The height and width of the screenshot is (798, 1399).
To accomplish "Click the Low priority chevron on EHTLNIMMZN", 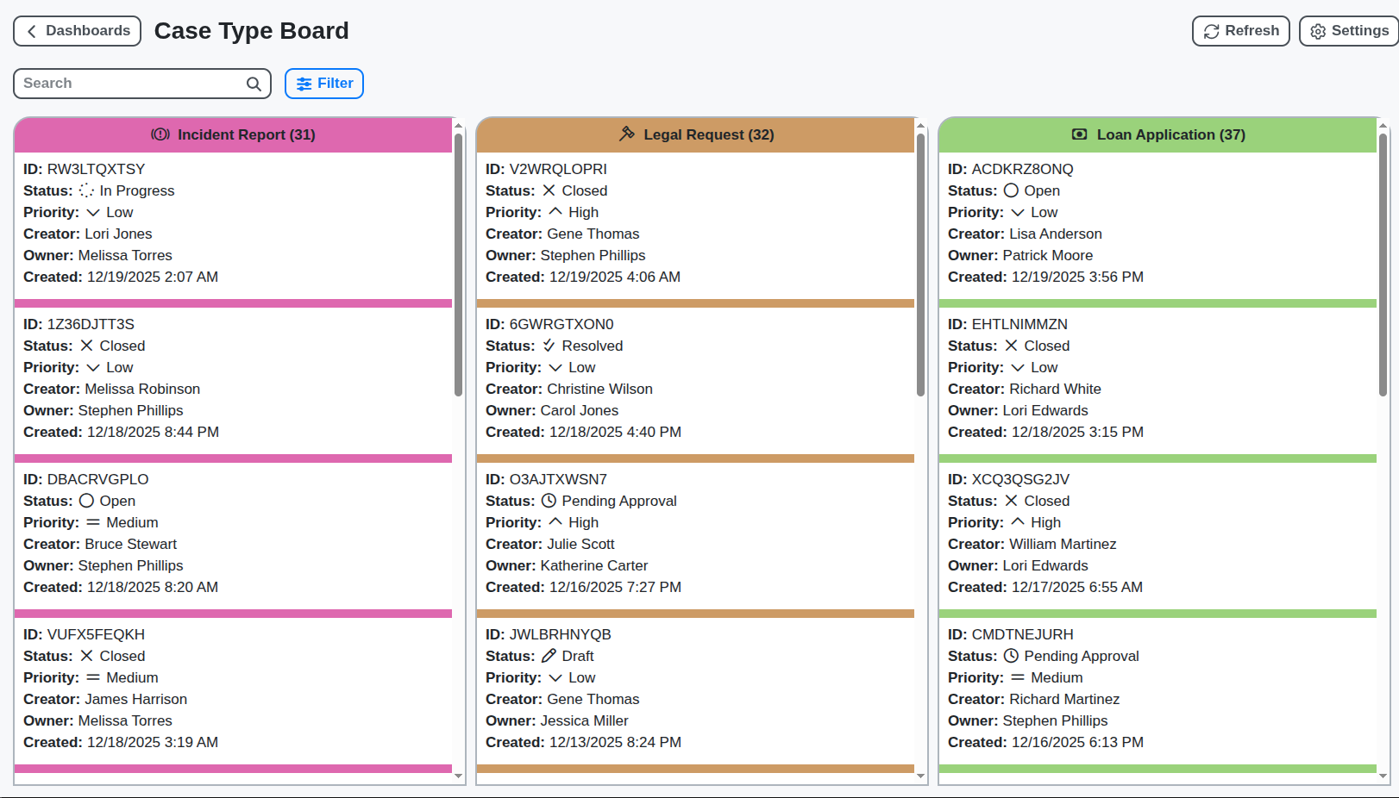I will 1018,366.
